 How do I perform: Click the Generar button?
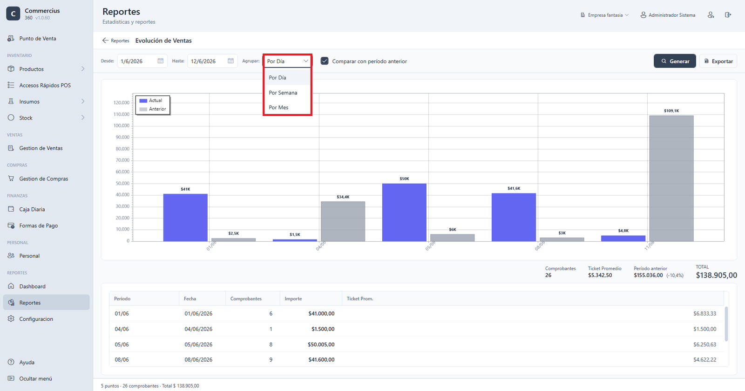click(675, 61)
